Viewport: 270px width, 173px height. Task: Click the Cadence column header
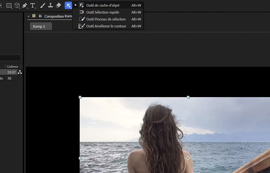coord(12,66)
